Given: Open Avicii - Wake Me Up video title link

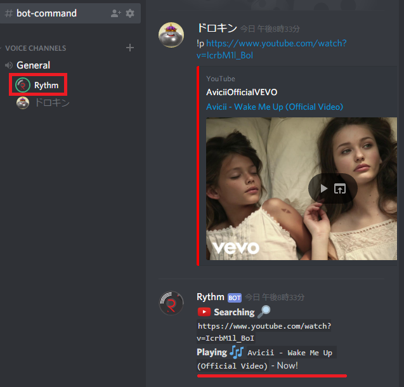Looking at the screenshot, I should (x=275, y=107).
